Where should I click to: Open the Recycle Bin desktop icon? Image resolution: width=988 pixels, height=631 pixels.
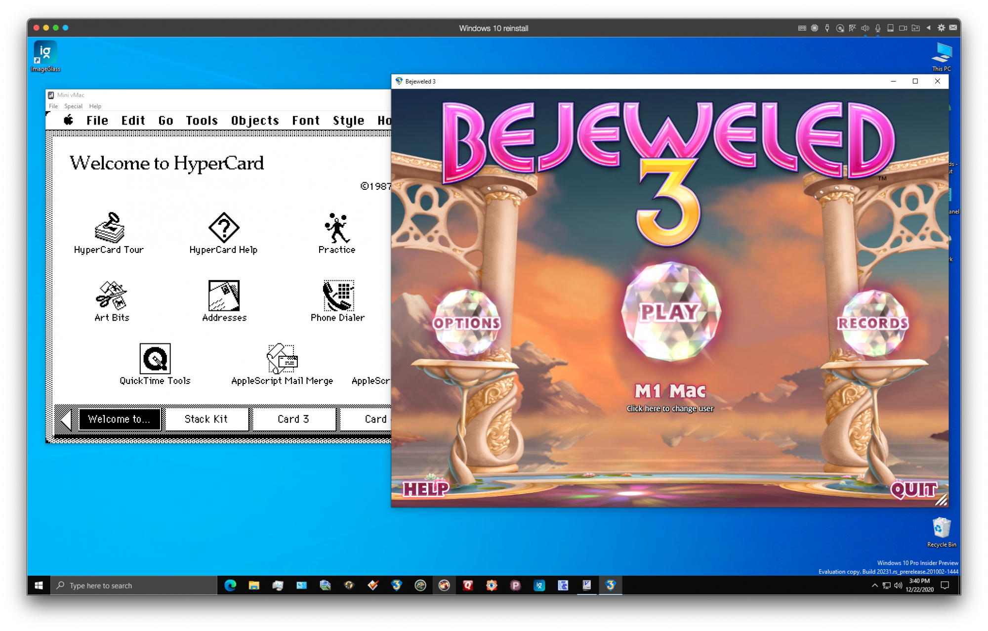pos(942,532)
